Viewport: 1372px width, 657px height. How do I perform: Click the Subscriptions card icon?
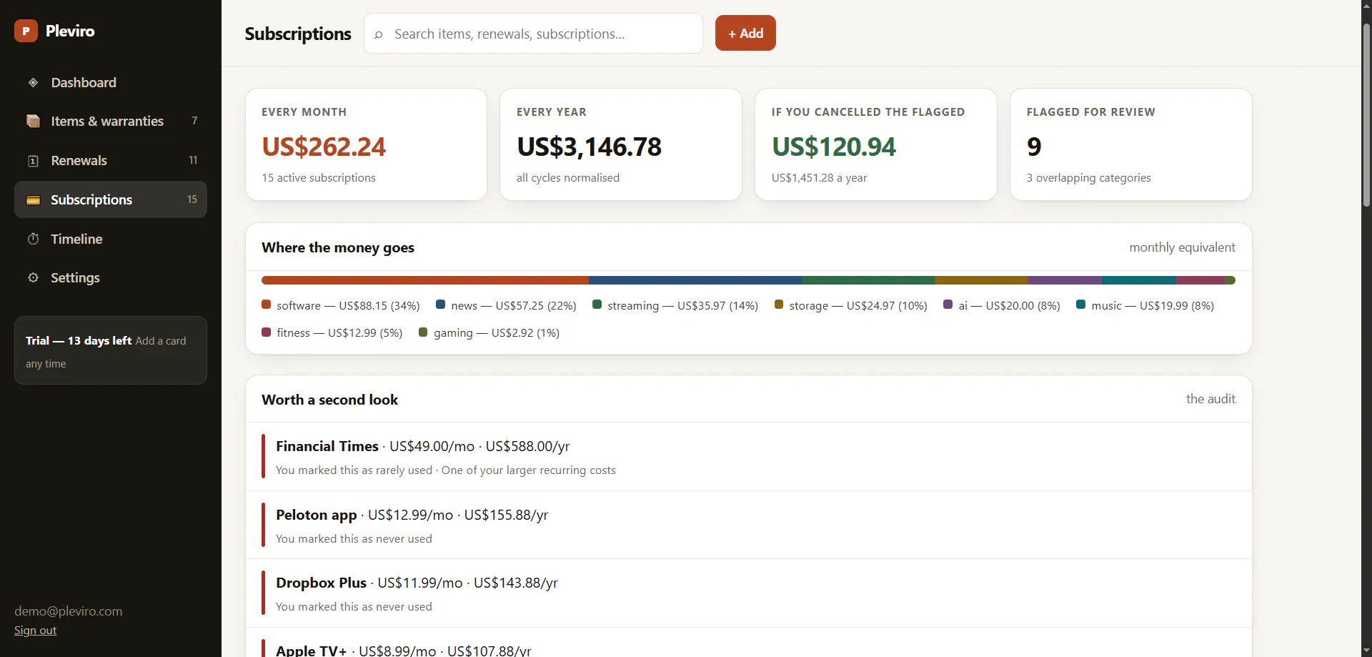tap(33, 199)
